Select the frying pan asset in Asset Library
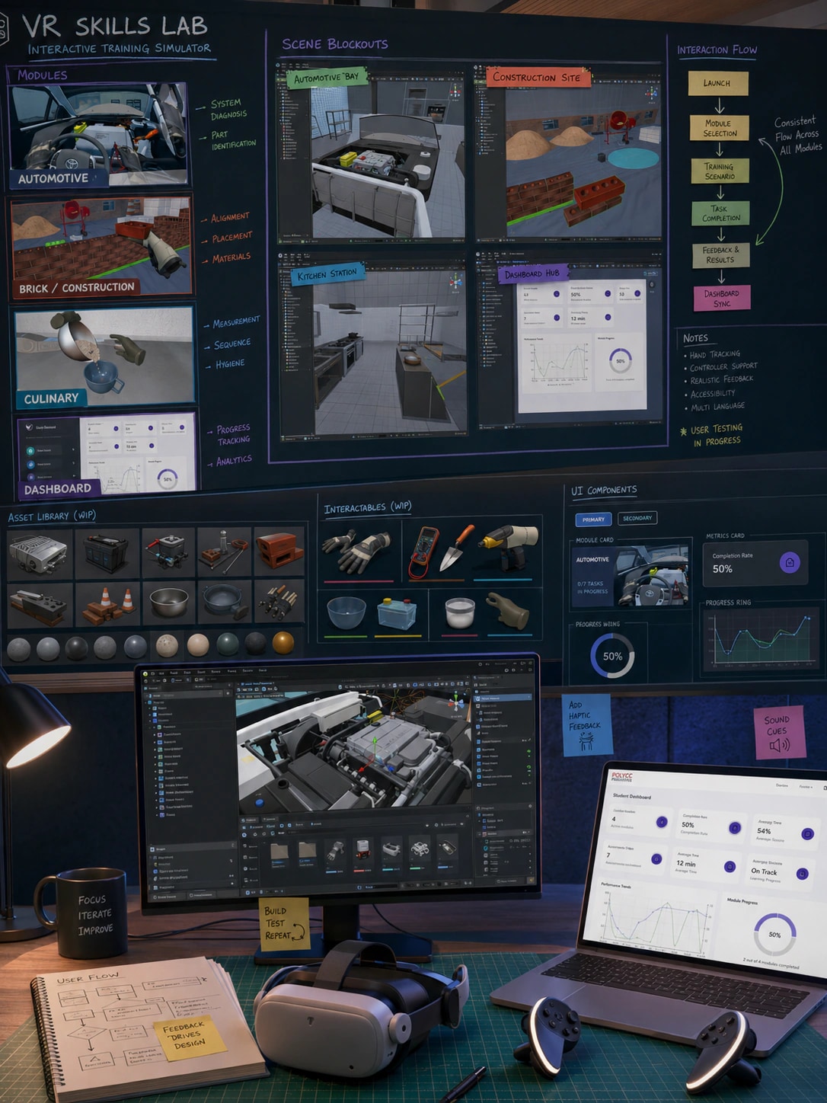This screenshot has height=1103, width=827. (224, 603)
